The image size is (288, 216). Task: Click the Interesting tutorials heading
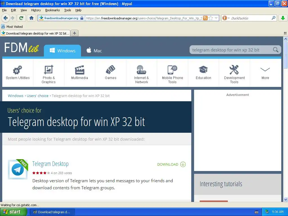[221, 184]
